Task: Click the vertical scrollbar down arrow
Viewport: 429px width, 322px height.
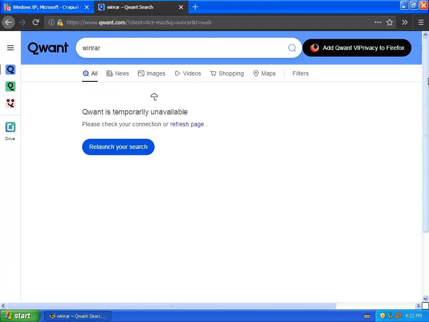Action: 425,299
